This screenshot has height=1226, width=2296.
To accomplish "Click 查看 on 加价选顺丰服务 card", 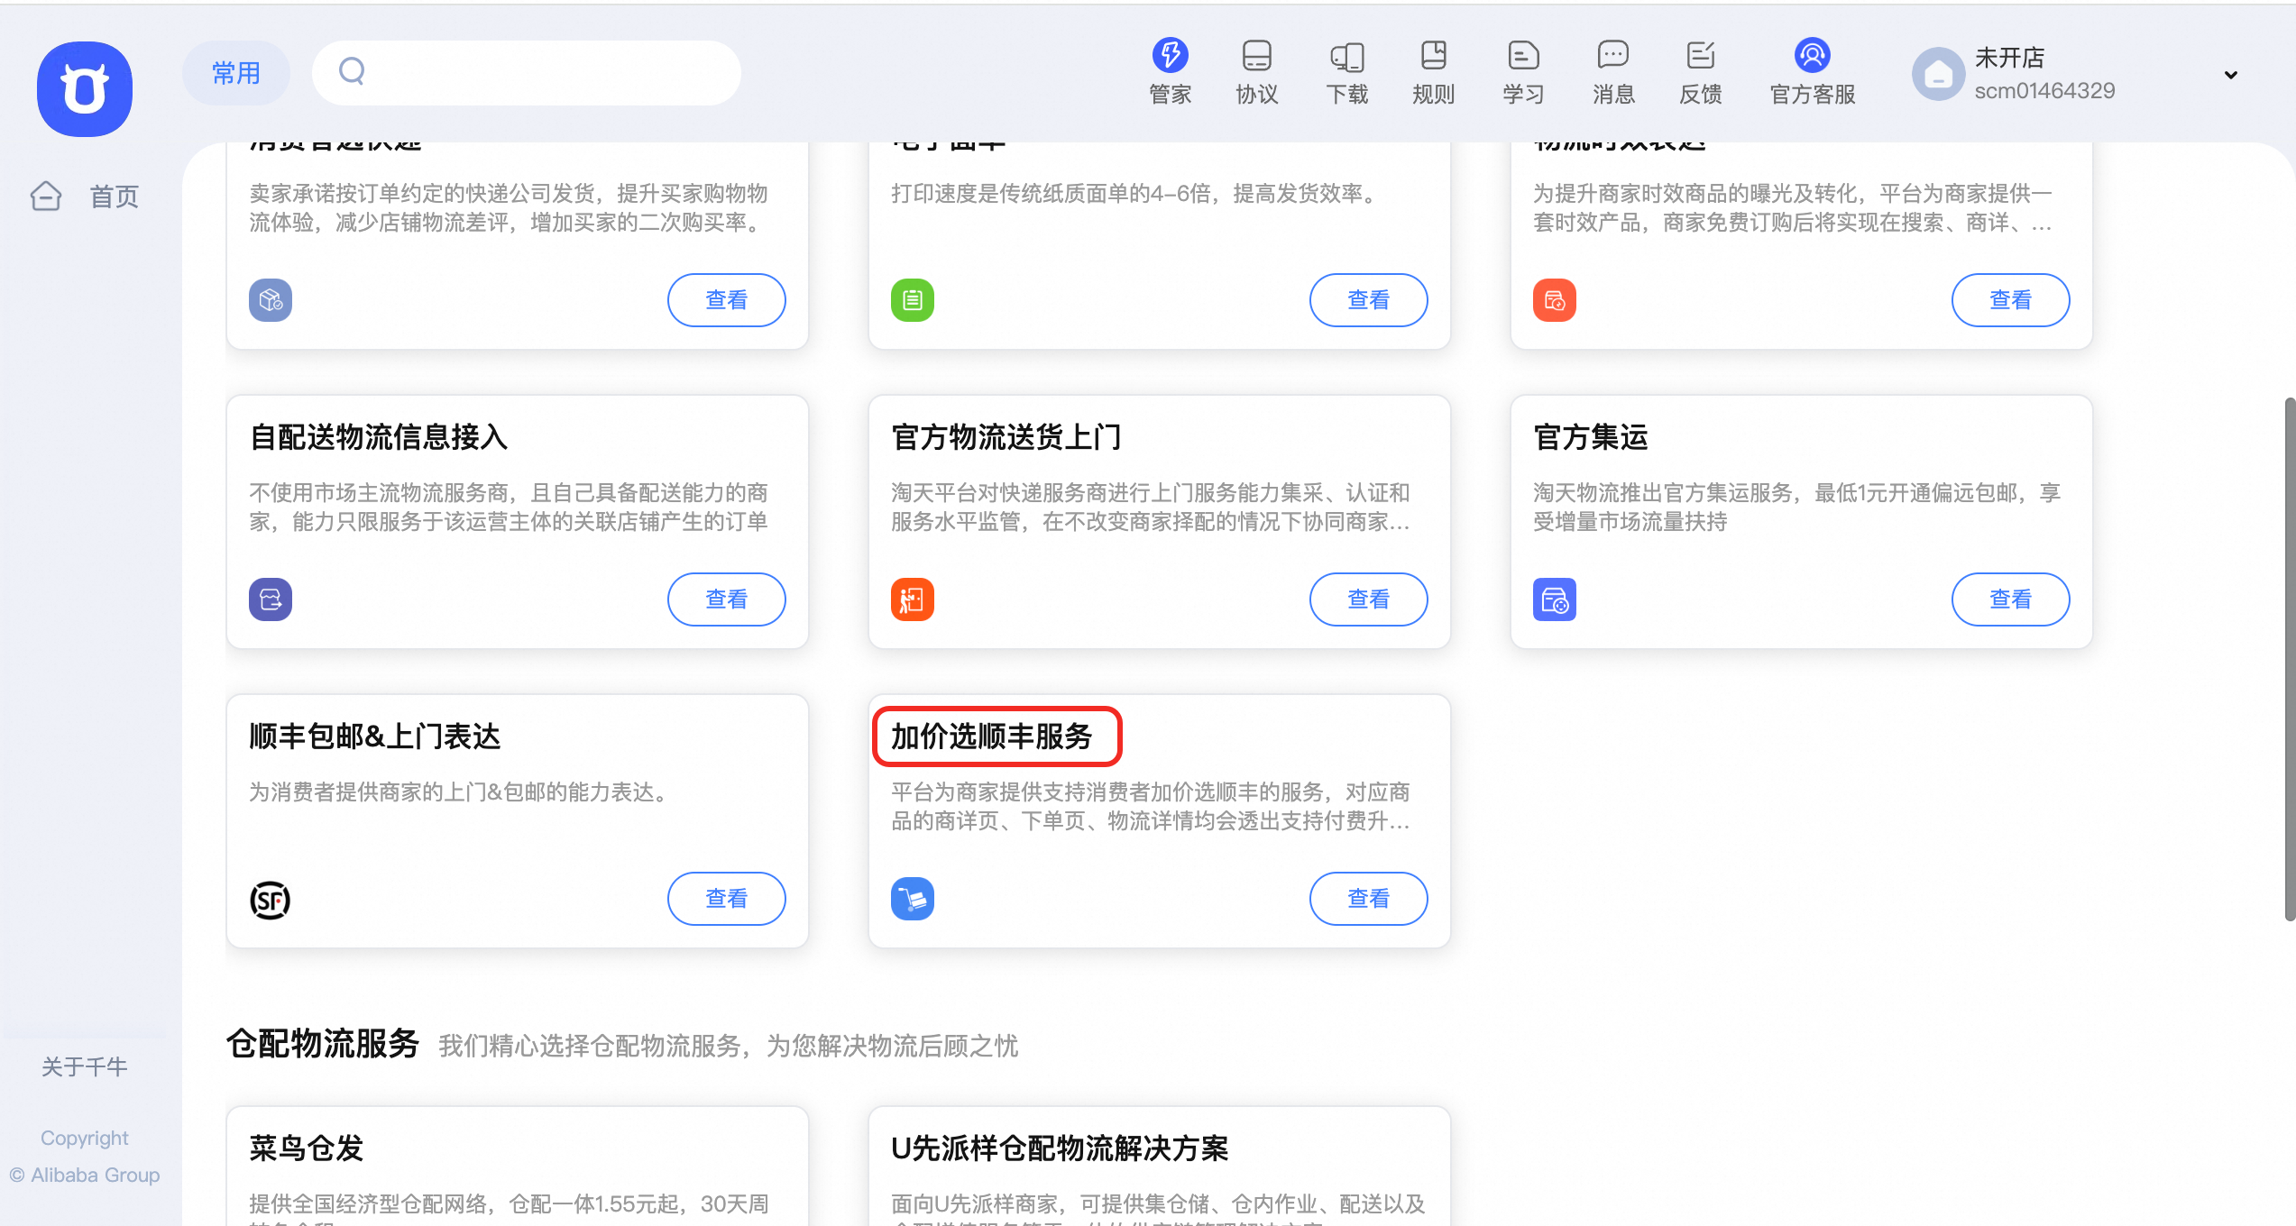I will (x=1368, y=899).
